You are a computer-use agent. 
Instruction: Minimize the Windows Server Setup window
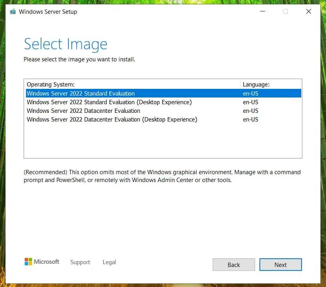pos(262,11)
